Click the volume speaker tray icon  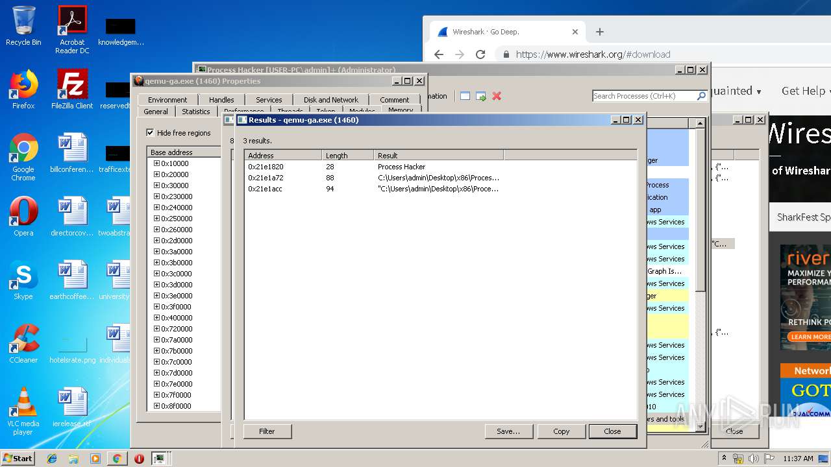pyautogui.click(x=753, y=459)
